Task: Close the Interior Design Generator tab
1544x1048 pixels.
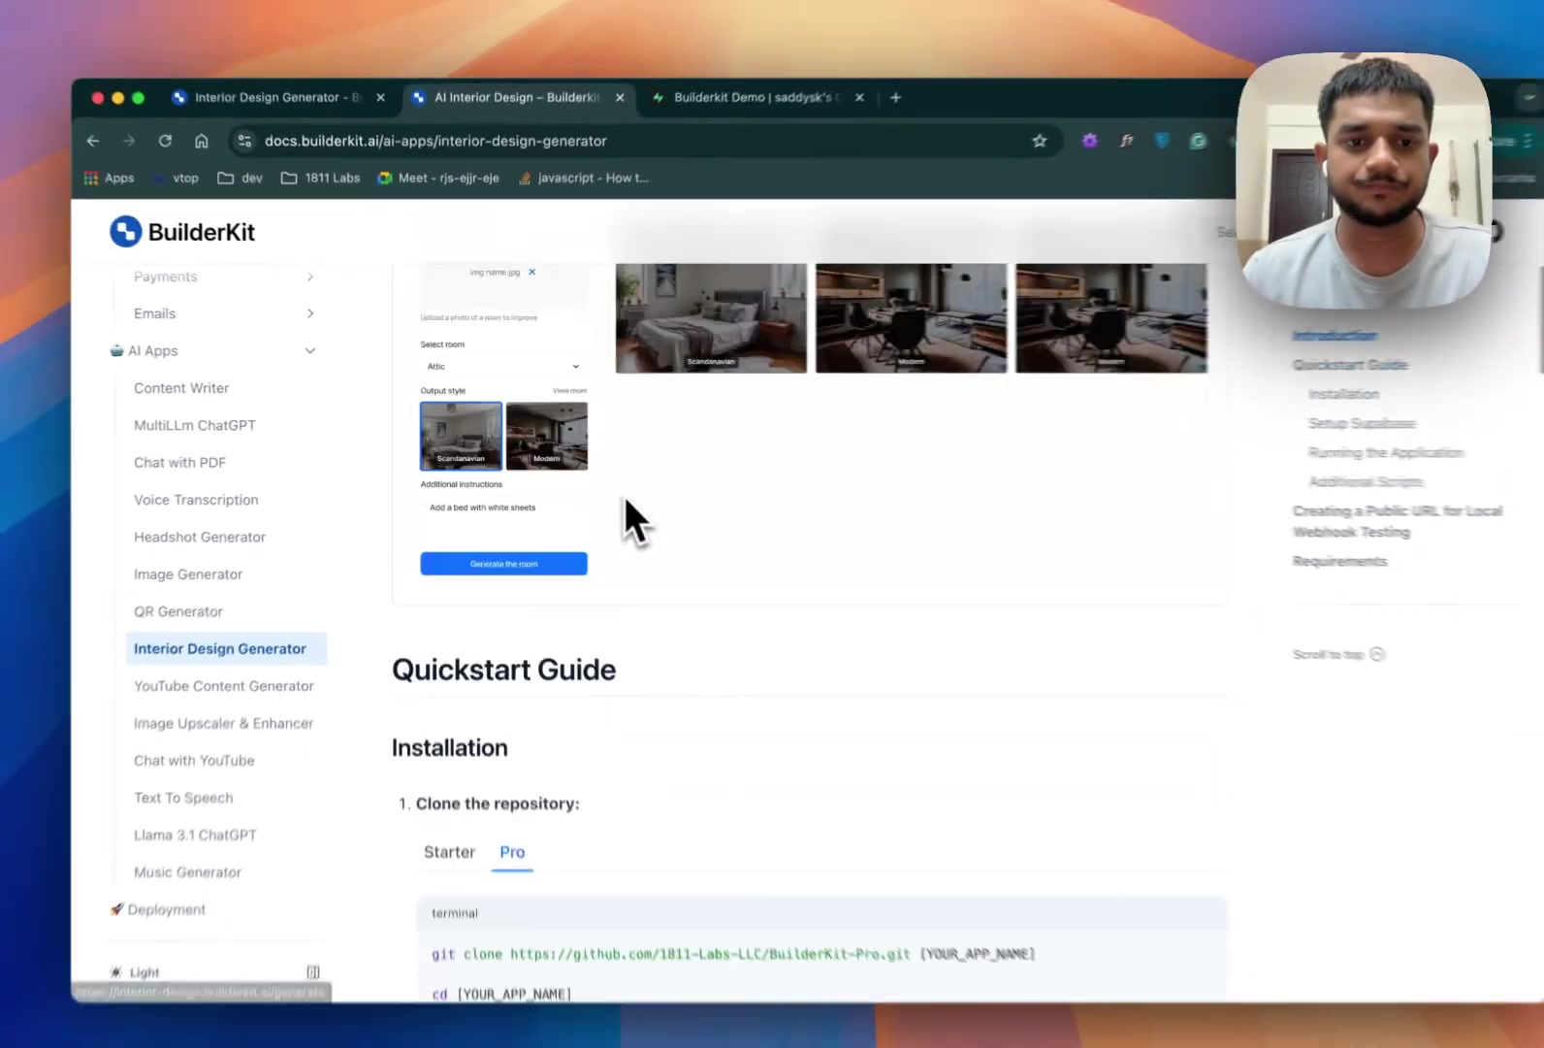Action: click(380, 97)
